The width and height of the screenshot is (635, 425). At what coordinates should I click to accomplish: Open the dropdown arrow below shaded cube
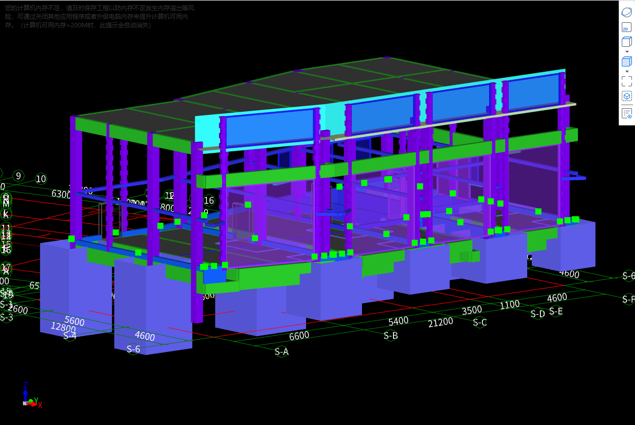click(627, 71)
